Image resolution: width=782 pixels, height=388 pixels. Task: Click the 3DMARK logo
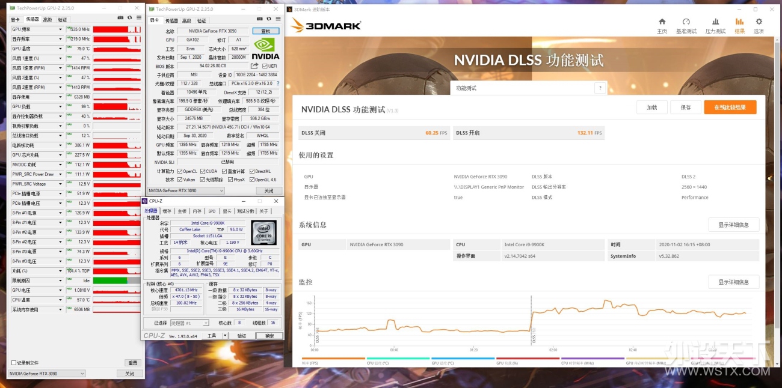point(326,26)
